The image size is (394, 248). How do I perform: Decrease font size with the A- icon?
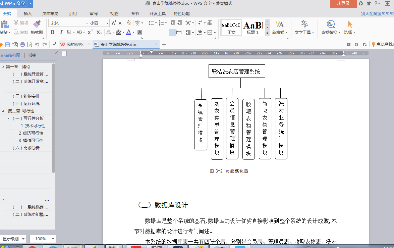121,23
